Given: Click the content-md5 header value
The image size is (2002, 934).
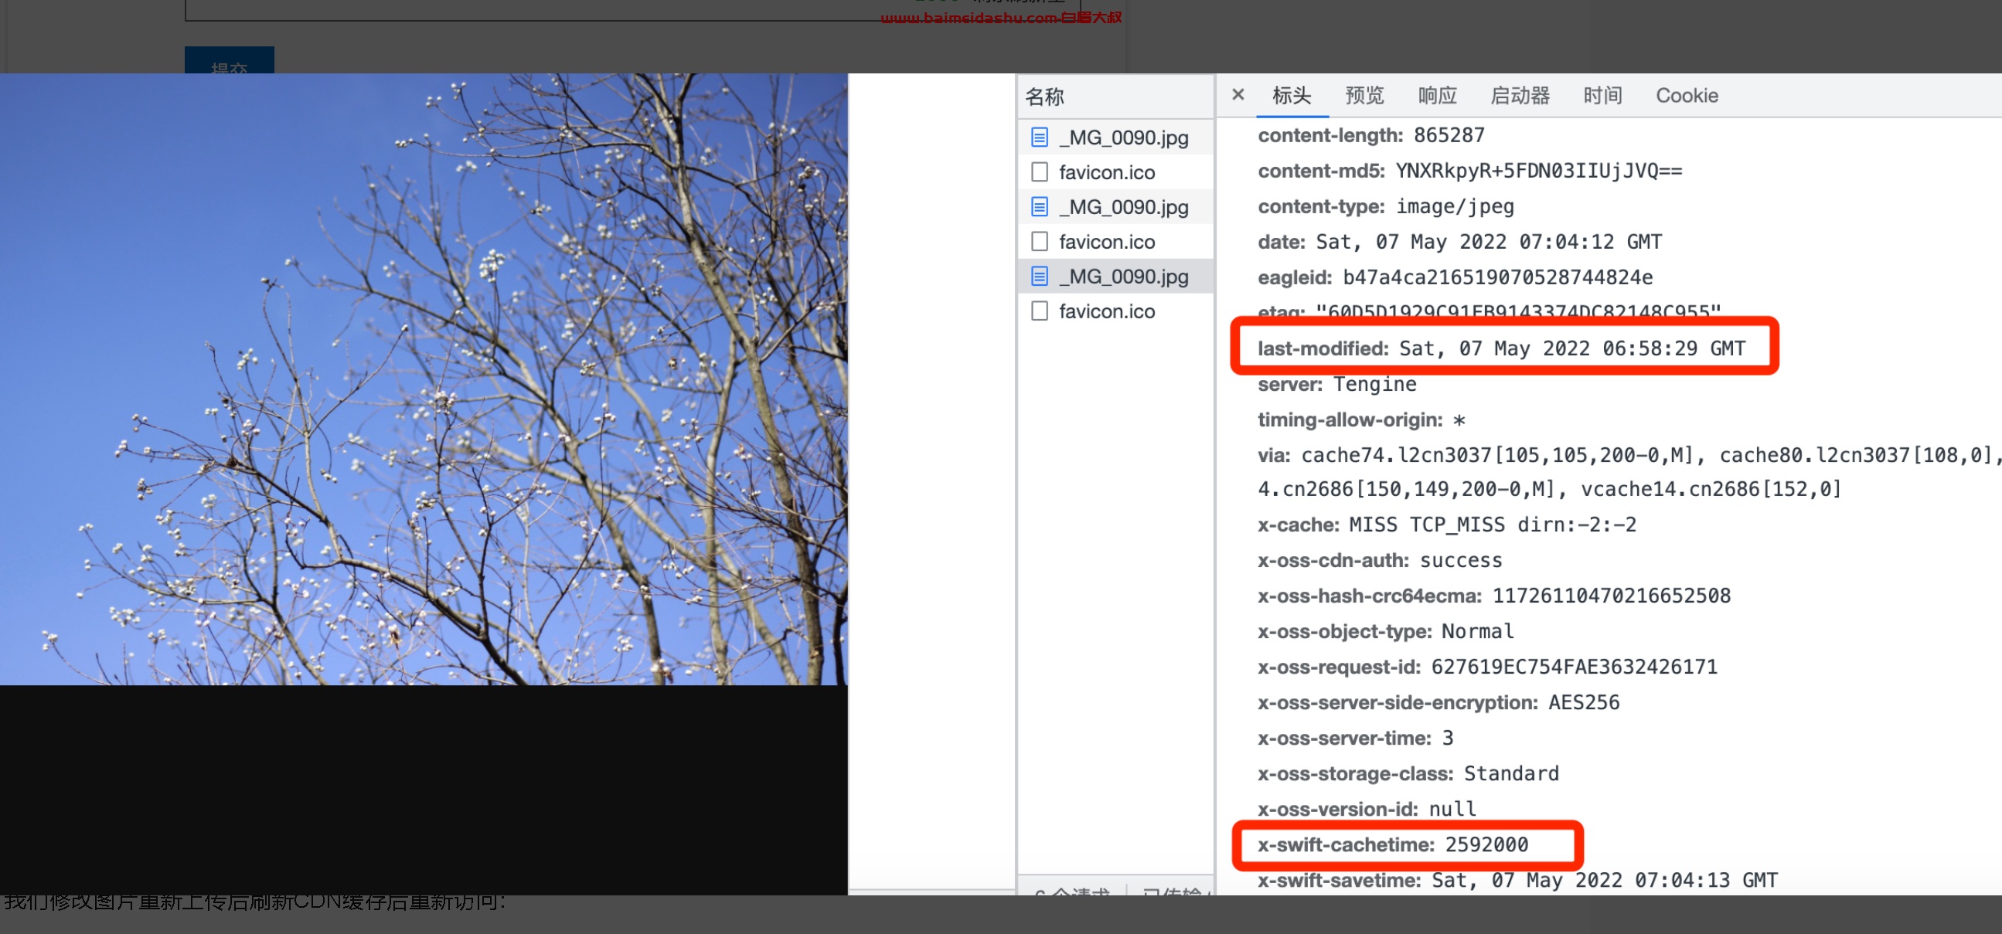Looking at the screenshot, I should pos(1538,171).
